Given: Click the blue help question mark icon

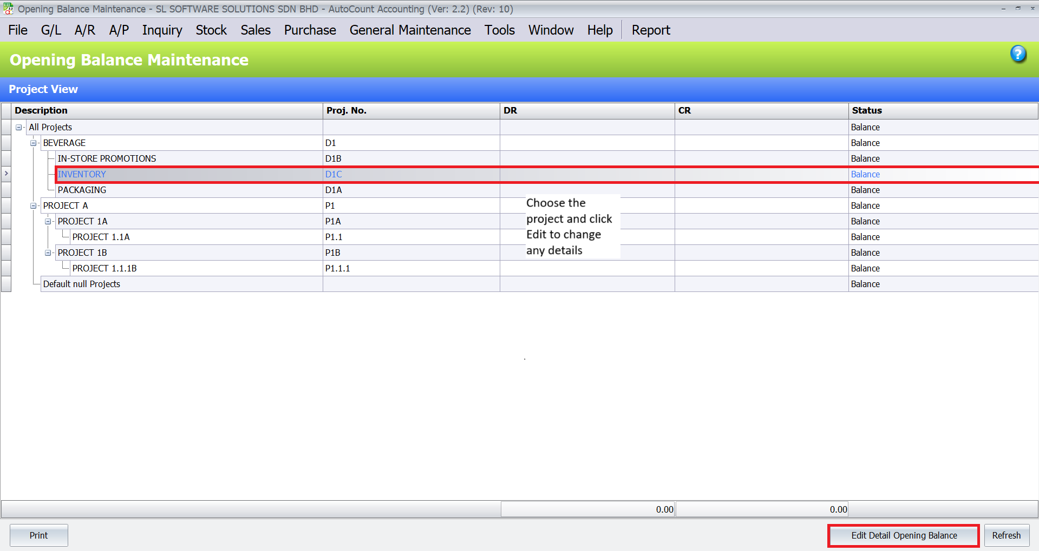Looking at the screenshot, I should (x=1018, y=54).
